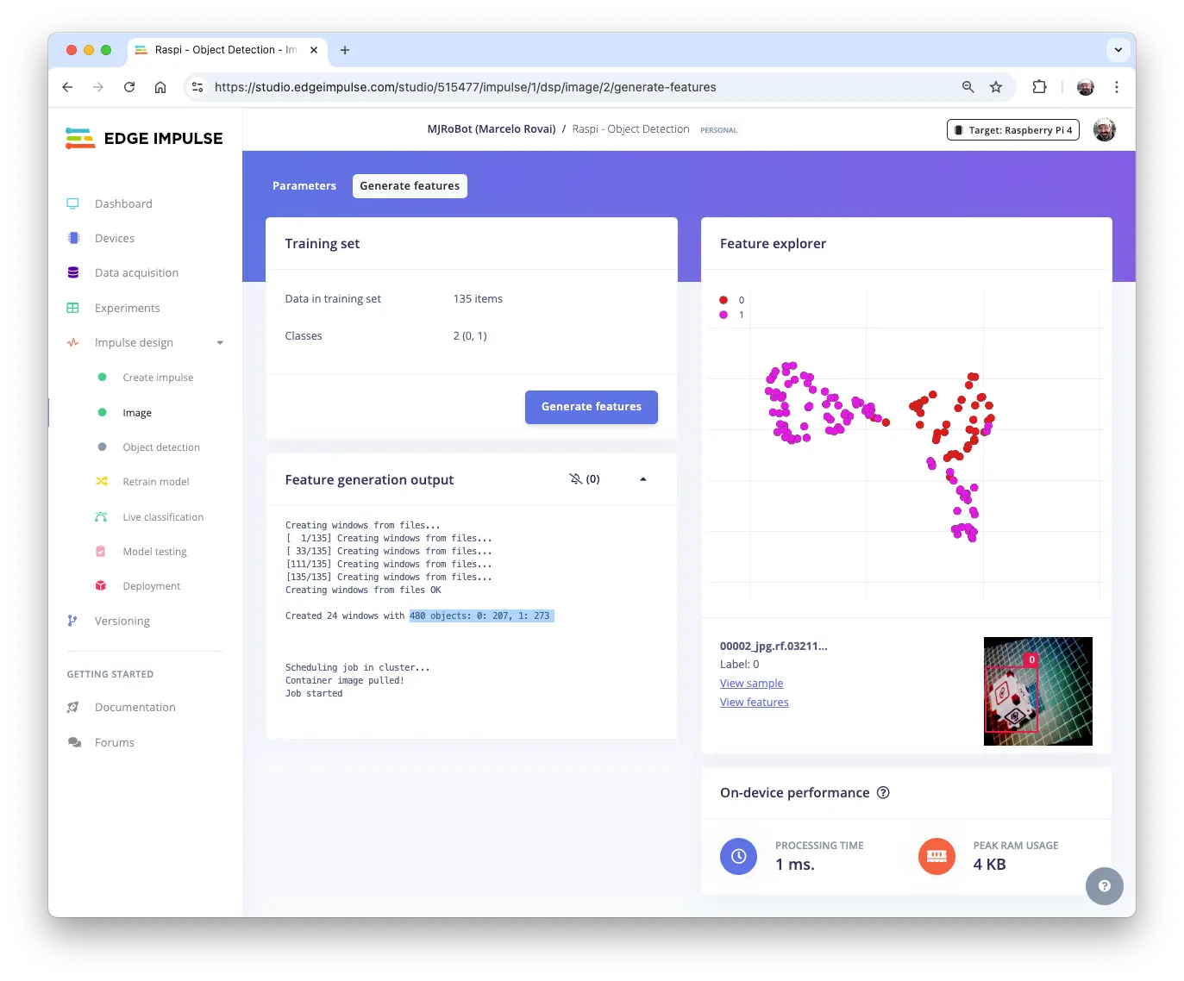Select Object detection in the sidebar
This screenshot has width=1184, height=981.
pos(161,447)
